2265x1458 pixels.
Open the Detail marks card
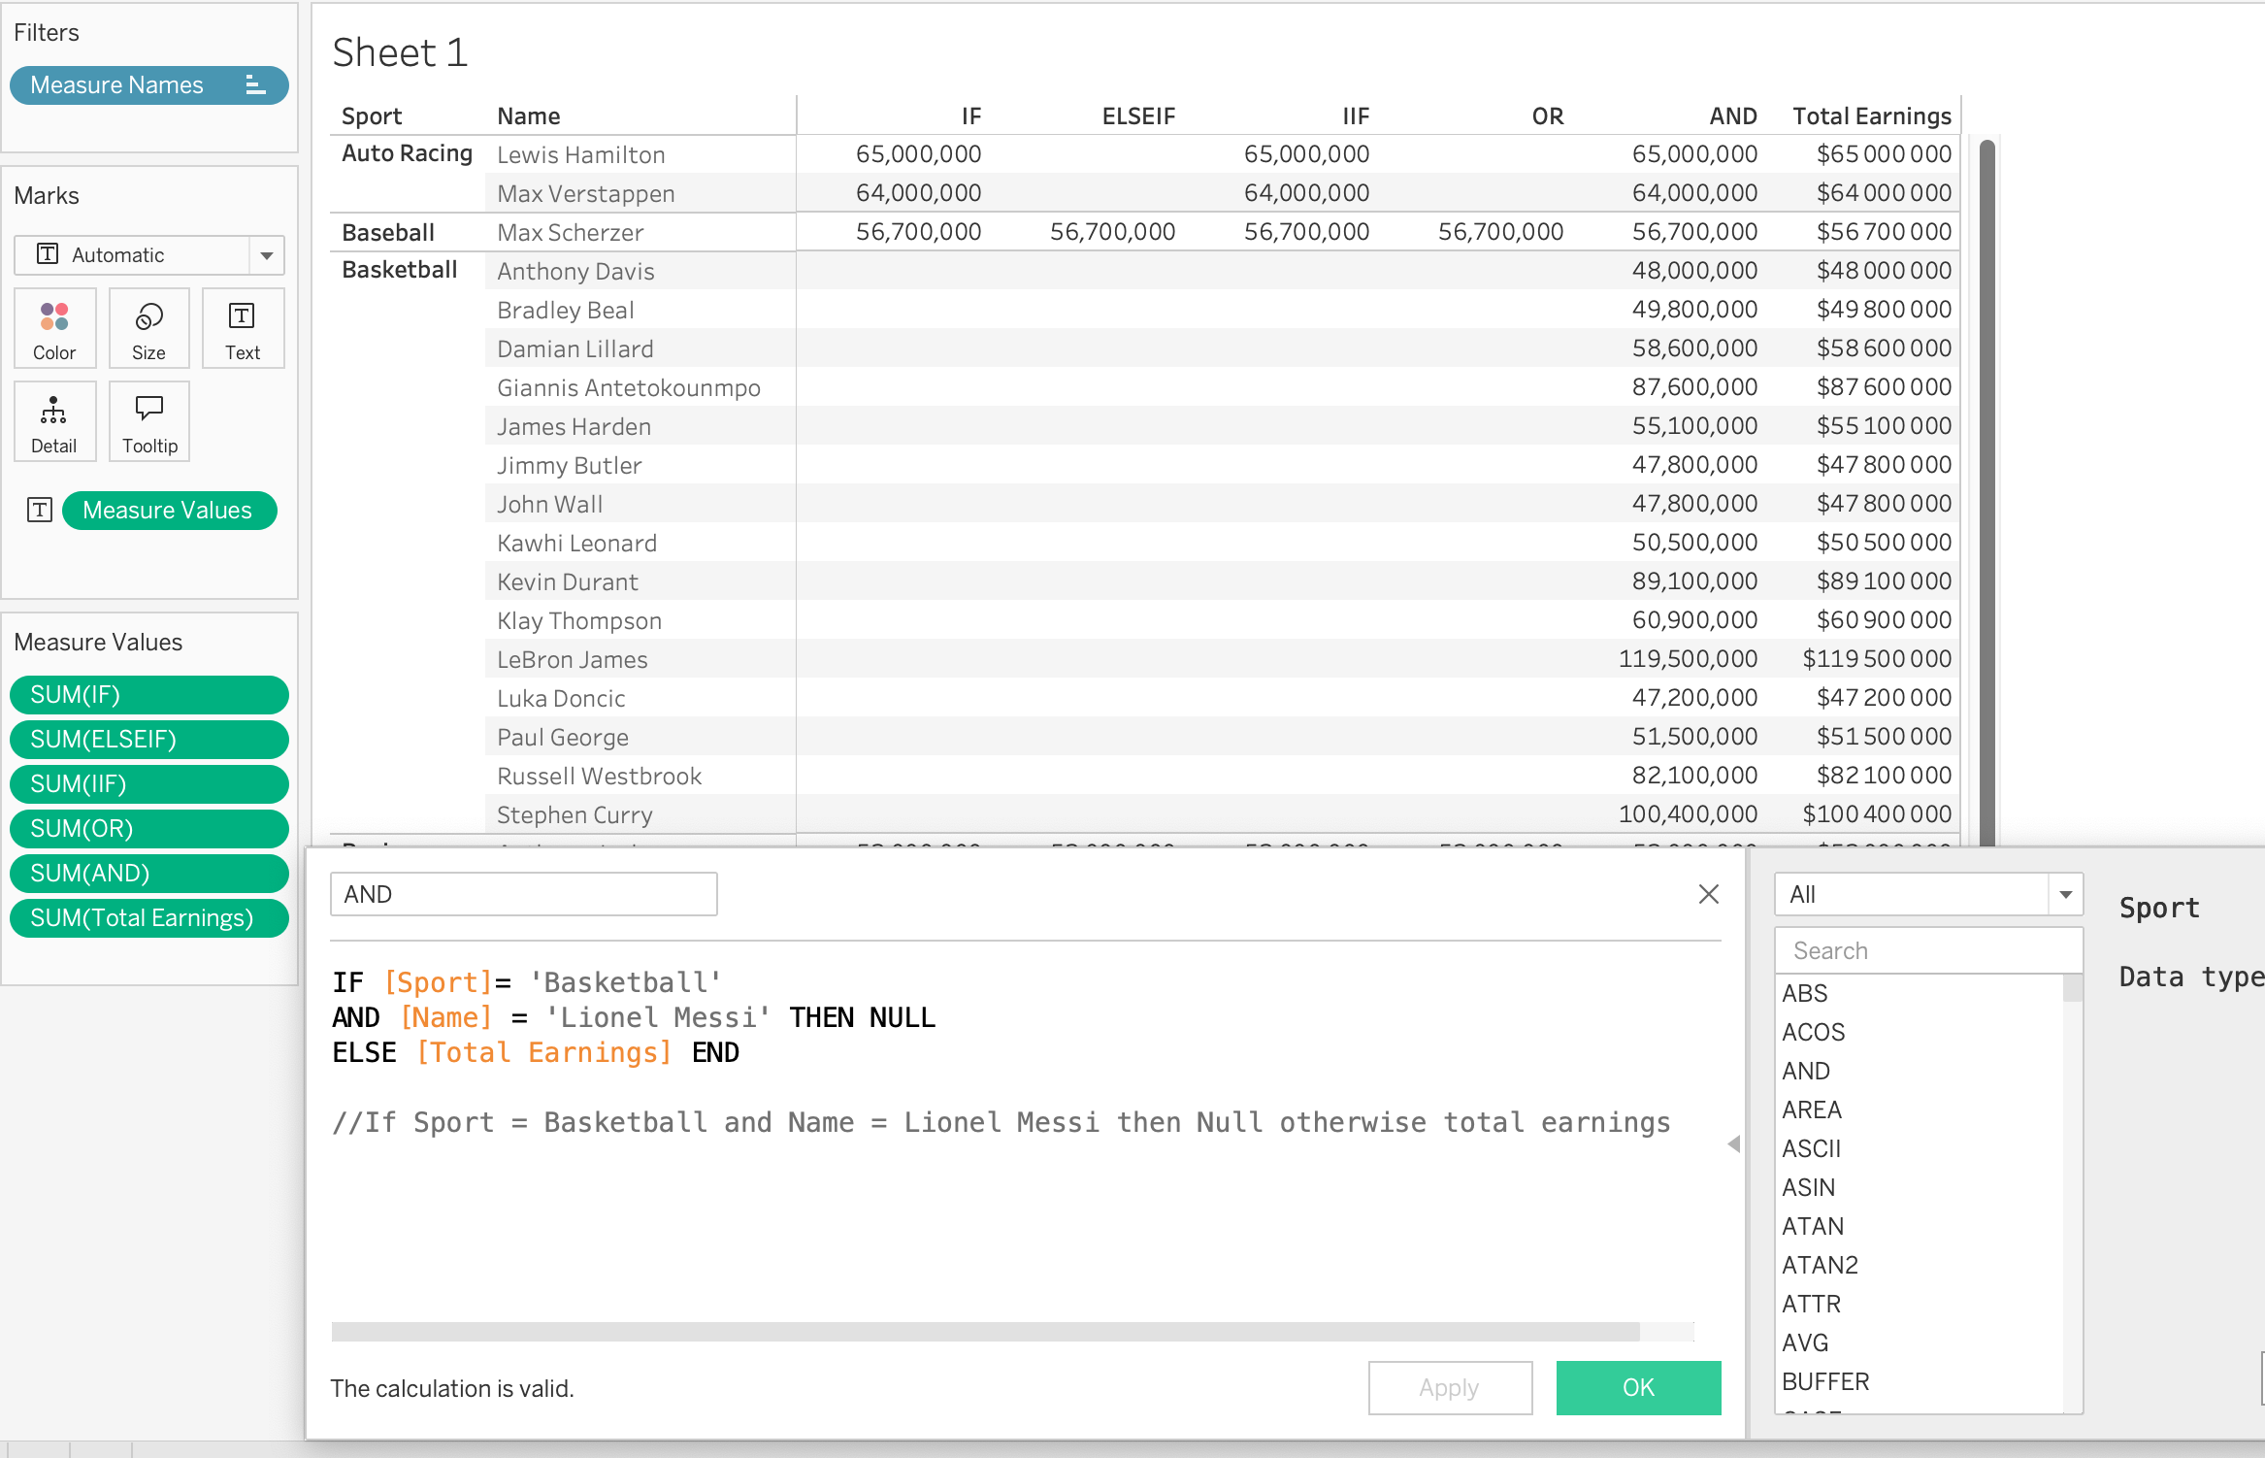54,422
